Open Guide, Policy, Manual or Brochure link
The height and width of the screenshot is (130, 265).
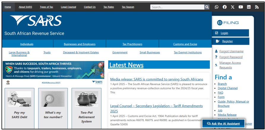pyautogui.click(x=234, y=104)
